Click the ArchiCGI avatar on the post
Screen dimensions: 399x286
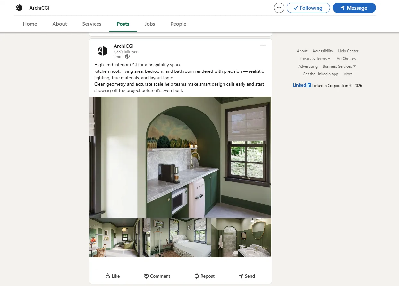[x=102, y=51]
